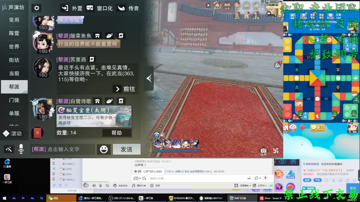Click square badge icon next to 苏里西

(92, 59)
